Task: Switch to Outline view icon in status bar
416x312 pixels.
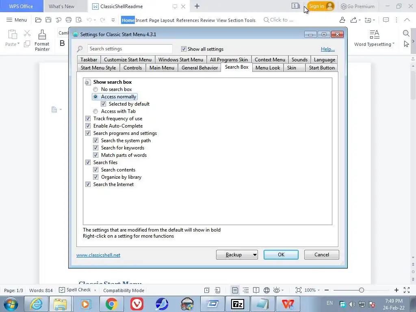Action: tap(246, 290)
